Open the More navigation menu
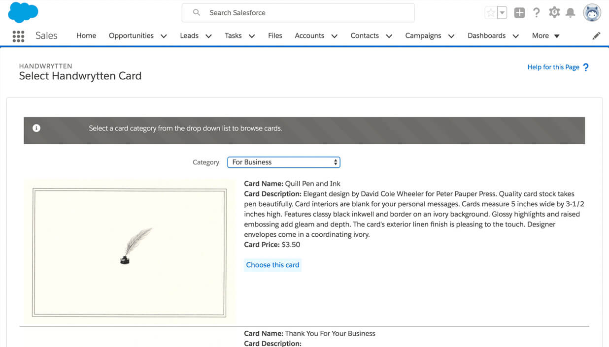 tap(545, 36)
